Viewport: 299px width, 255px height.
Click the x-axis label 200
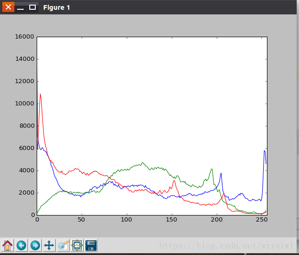coord(217,220)
